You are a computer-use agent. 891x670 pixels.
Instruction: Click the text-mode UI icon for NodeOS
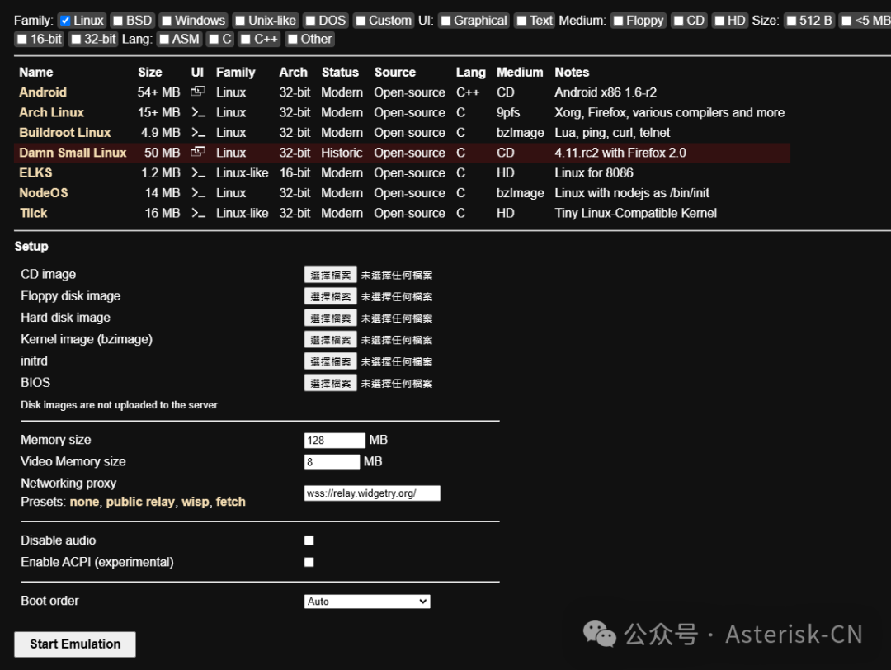click(x=198, y=192)
